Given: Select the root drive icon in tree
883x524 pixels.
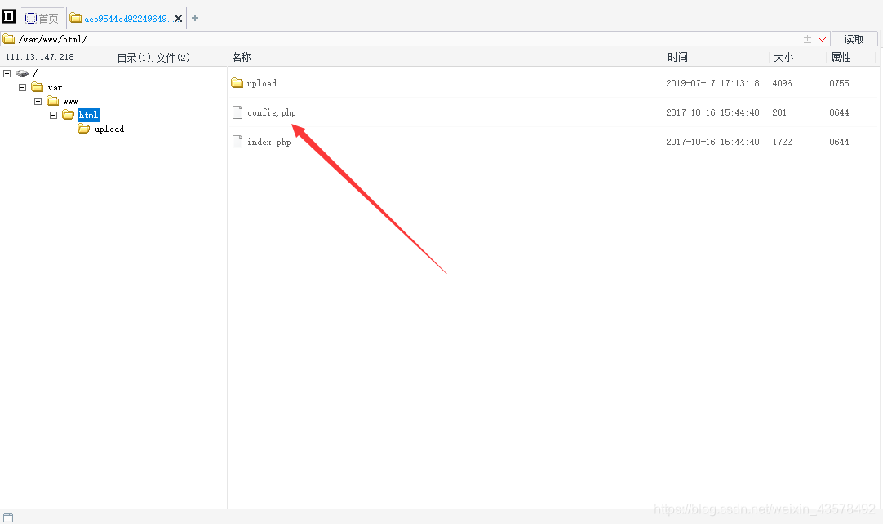Looking at the screenshot, I should pyautogui.click(x=22, y=73).
